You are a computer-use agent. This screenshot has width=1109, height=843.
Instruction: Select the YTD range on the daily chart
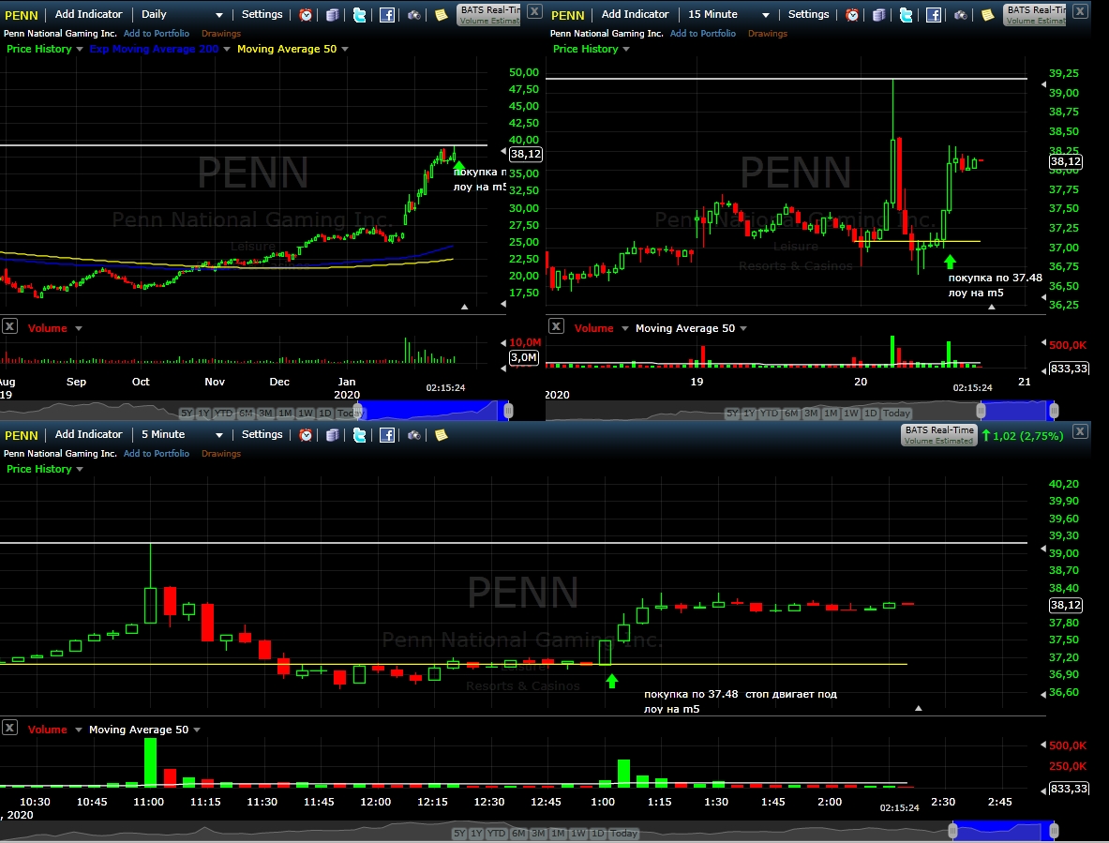tap(223, 413)
